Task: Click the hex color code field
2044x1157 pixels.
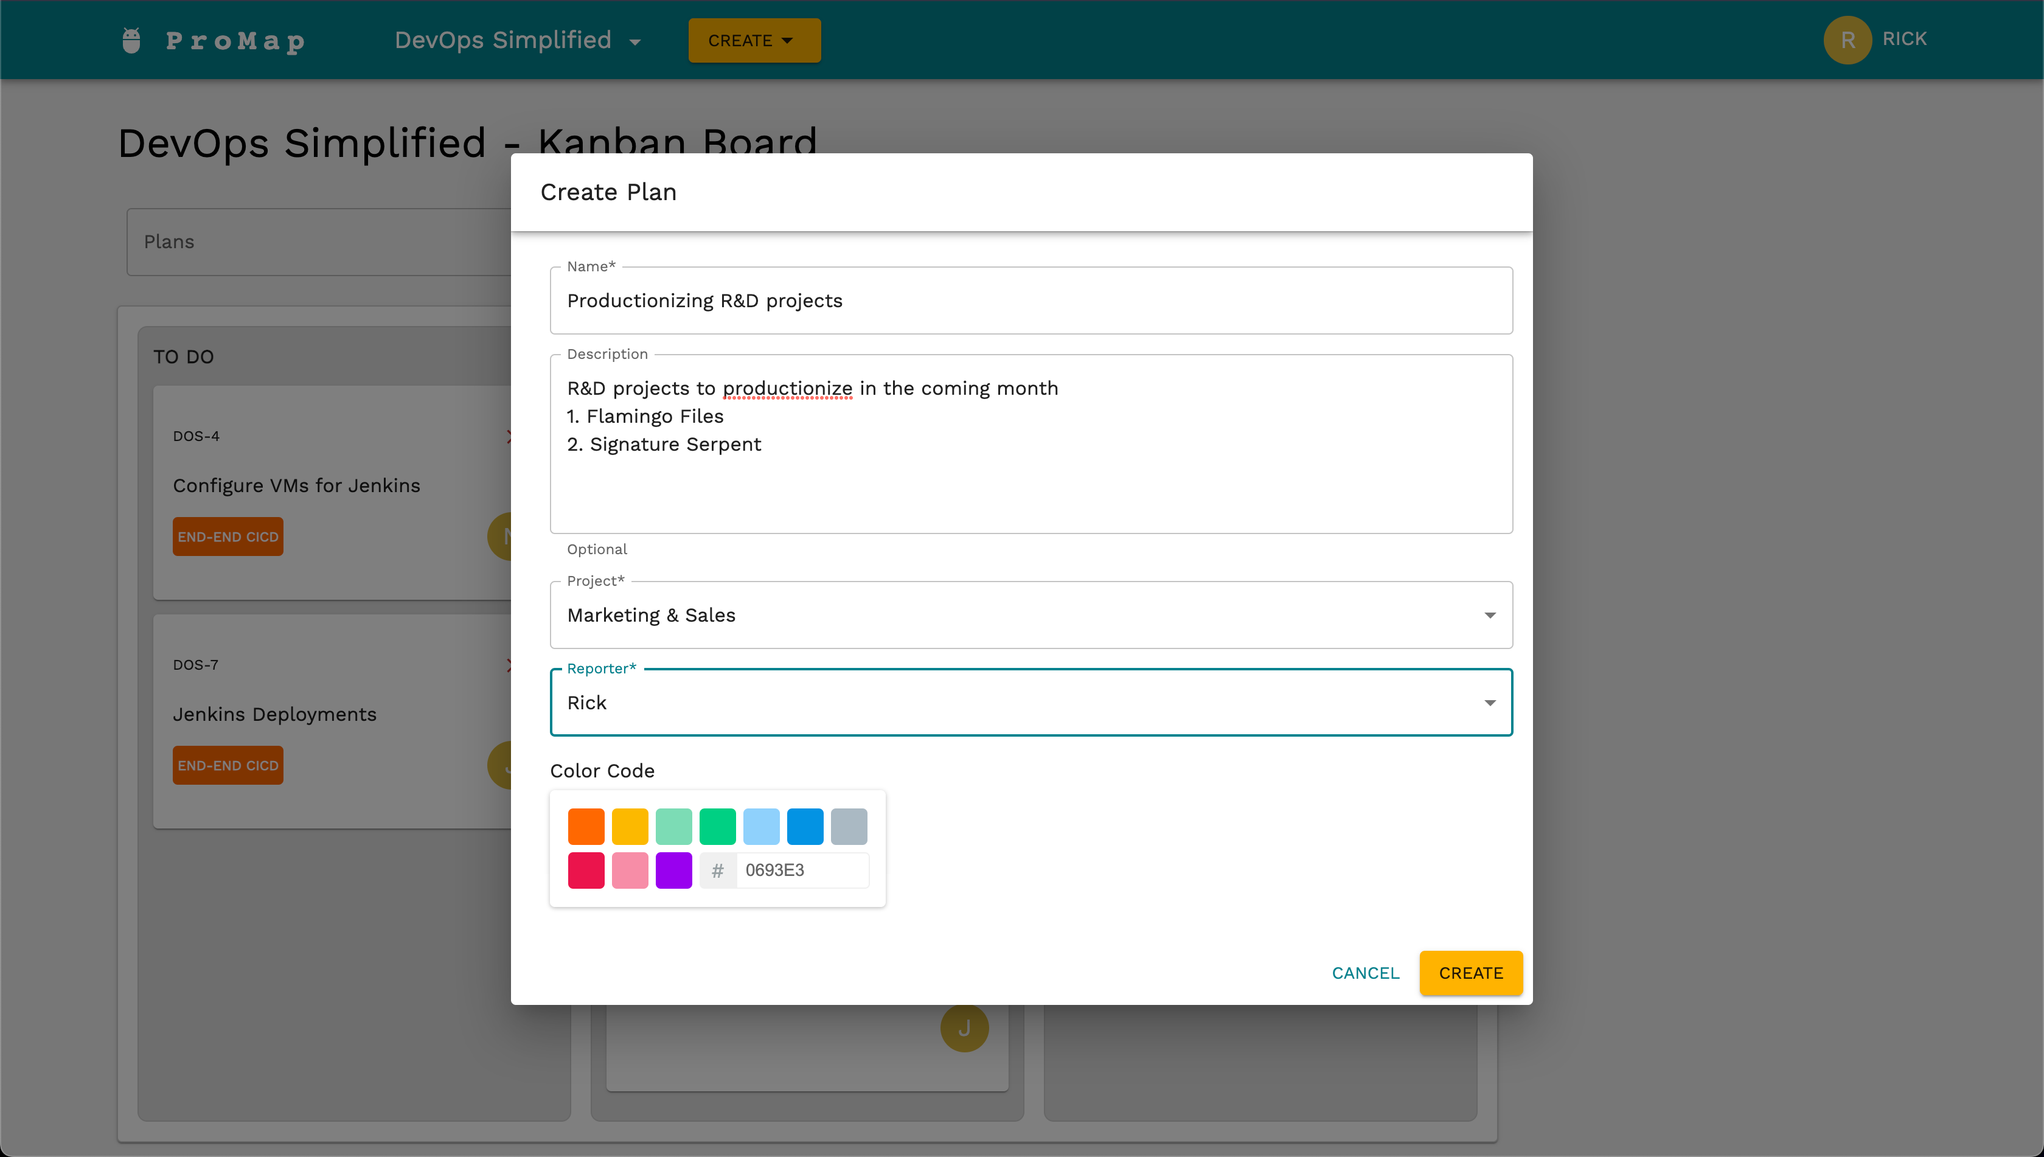Action: click(801, 871)
